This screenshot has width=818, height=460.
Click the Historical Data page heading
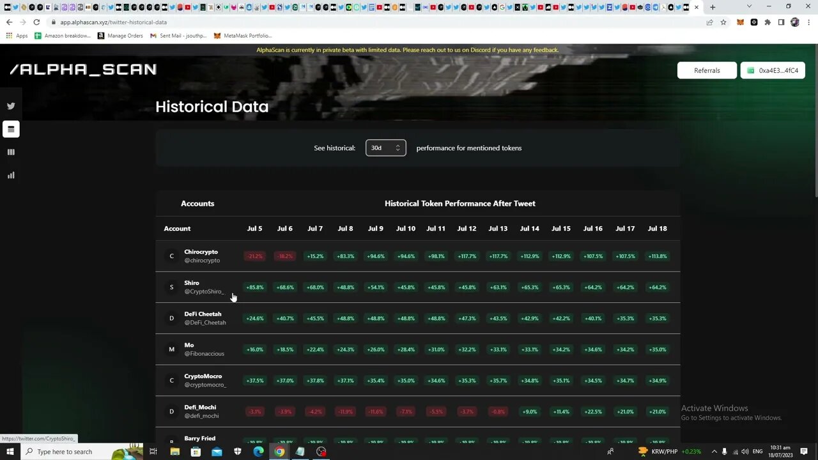(212, 107)
